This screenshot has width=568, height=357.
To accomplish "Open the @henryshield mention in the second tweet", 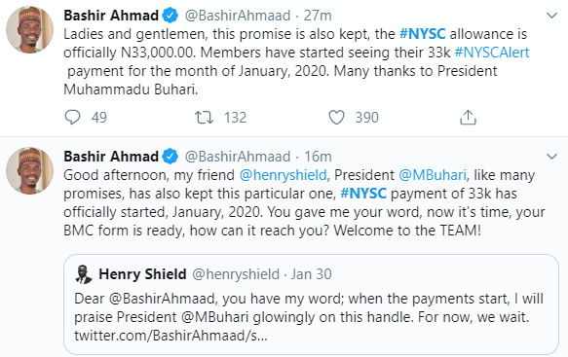I will [283, 175].
